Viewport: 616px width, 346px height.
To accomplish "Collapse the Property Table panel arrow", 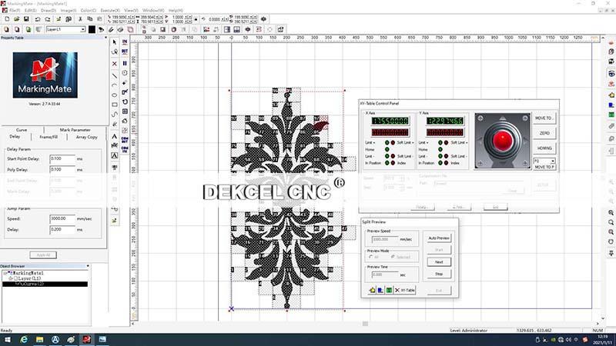I will 105,38.
